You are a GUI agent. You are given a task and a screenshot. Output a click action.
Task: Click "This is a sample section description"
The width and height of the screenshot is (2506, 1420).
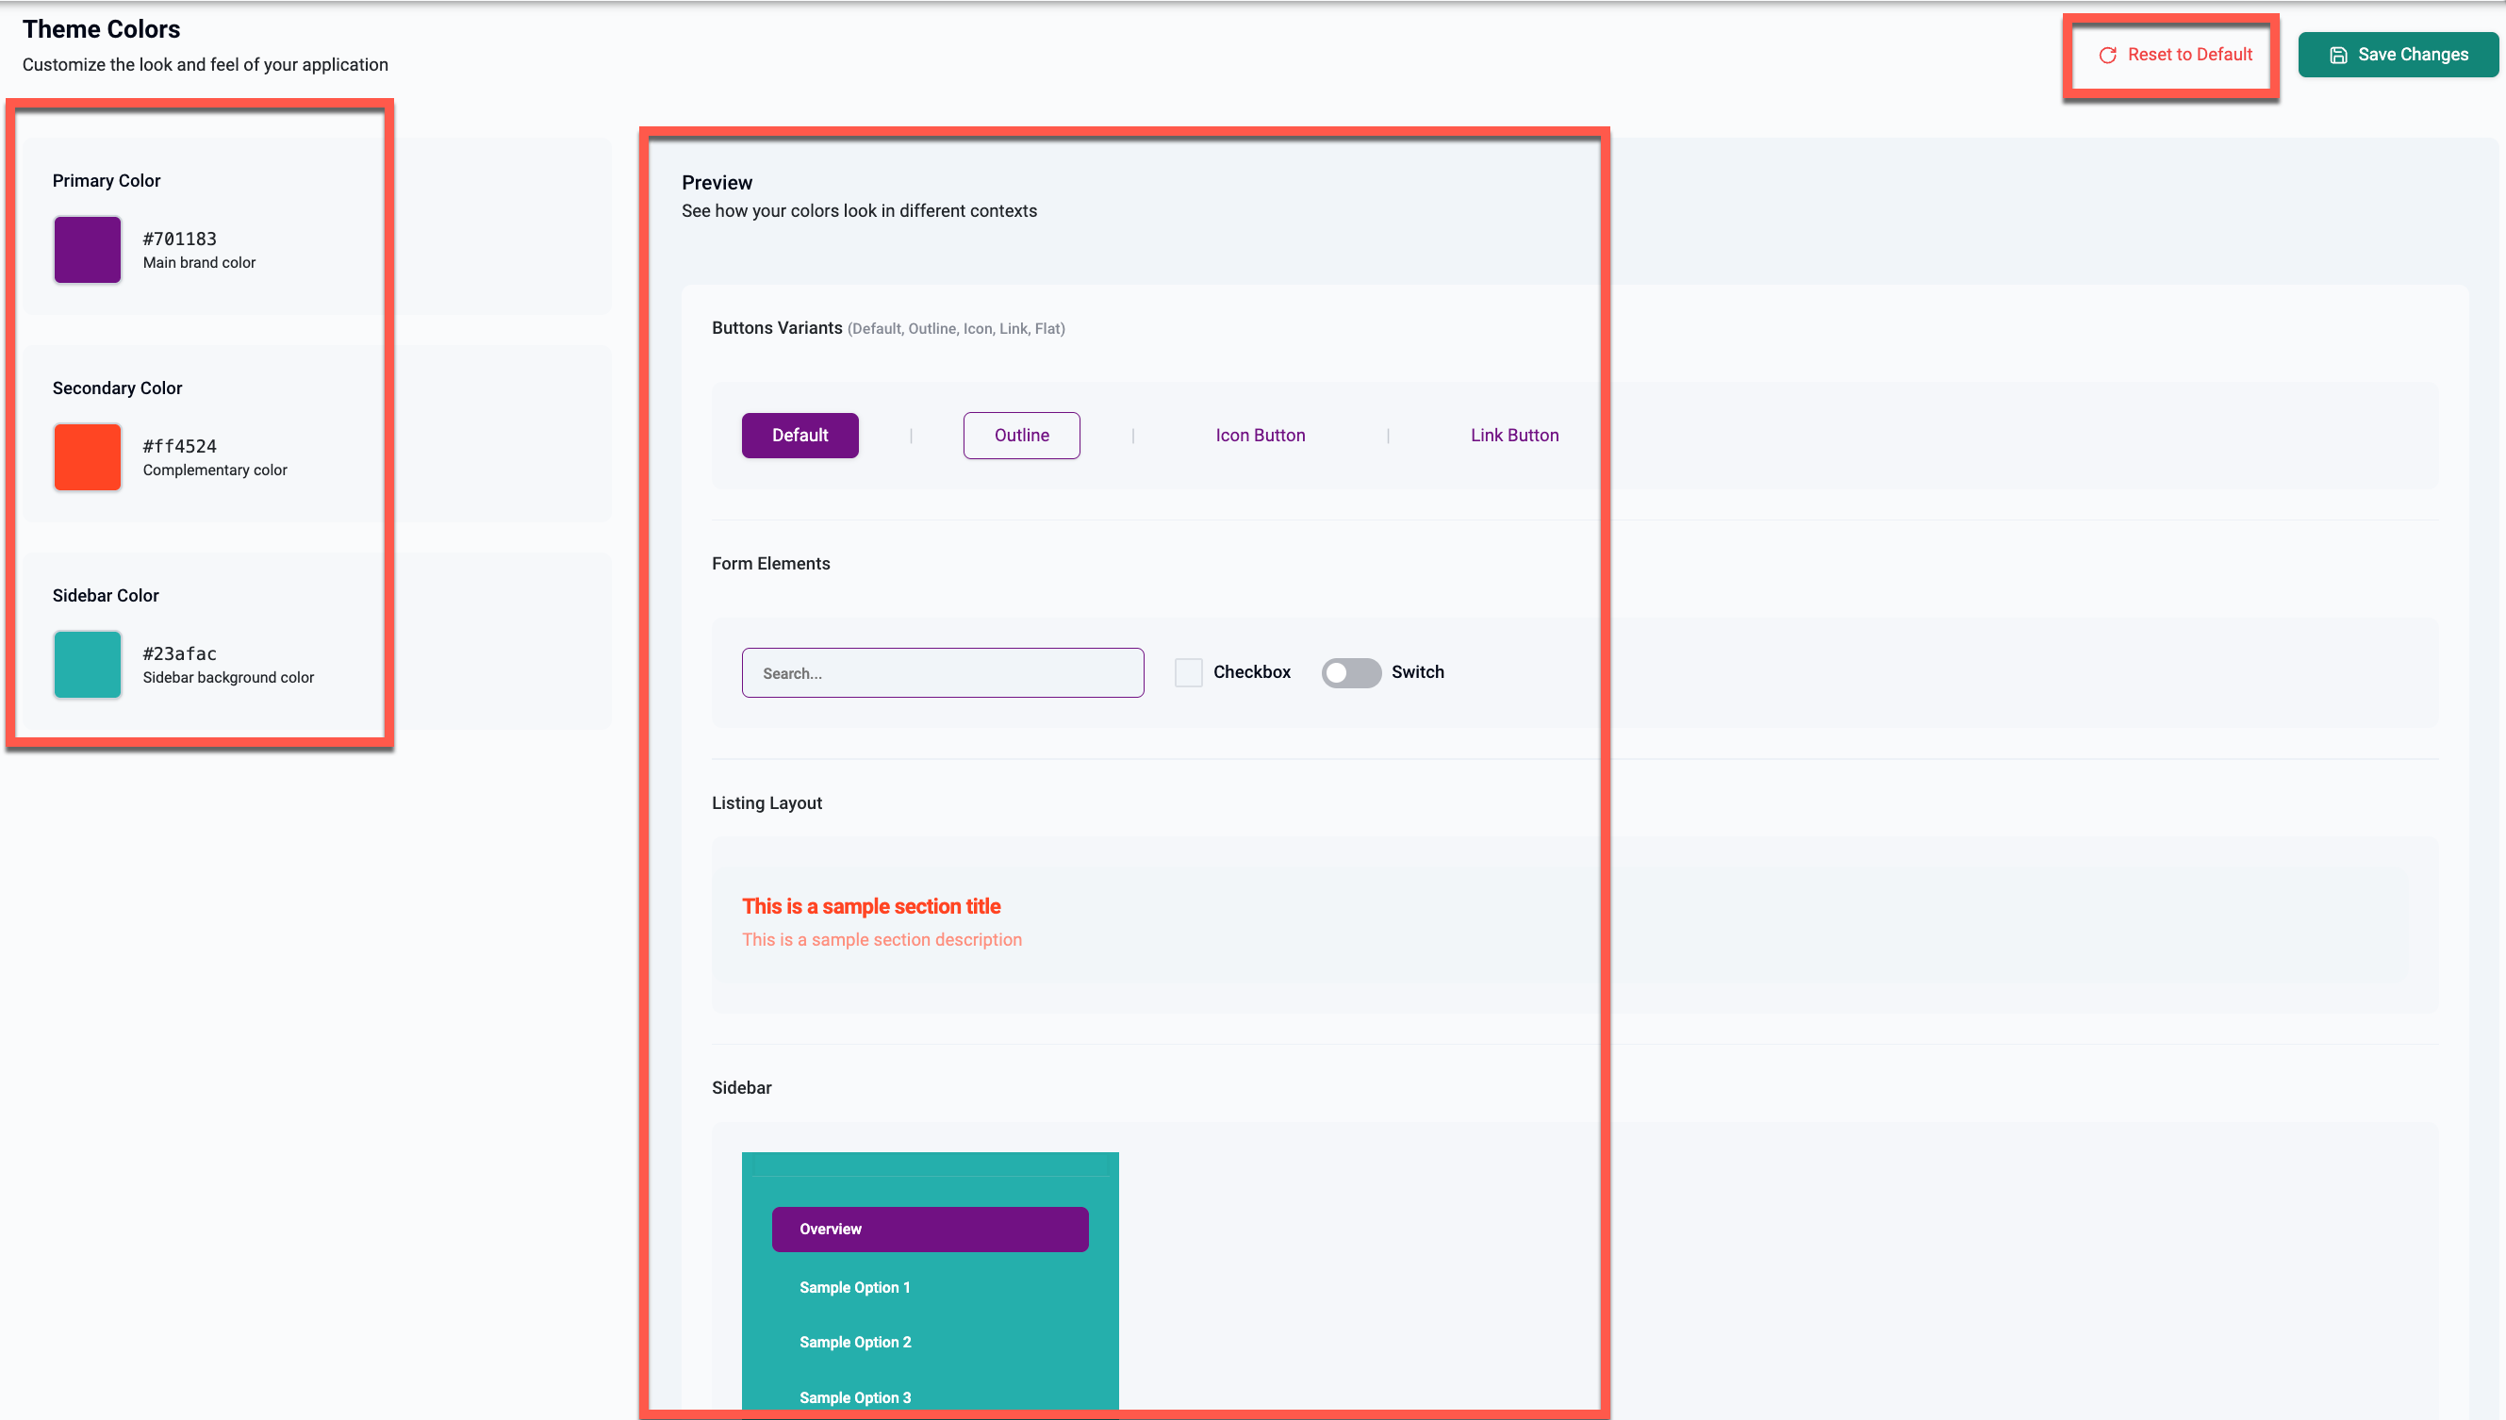[x=882, y=939]
